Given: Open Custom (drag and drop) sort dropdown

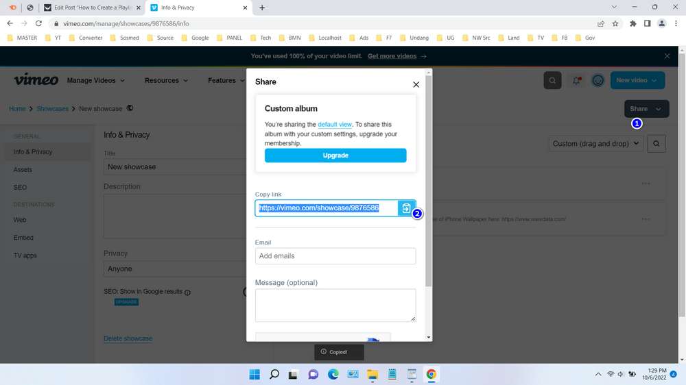Looking at the screenshot, I should point(595,144).
